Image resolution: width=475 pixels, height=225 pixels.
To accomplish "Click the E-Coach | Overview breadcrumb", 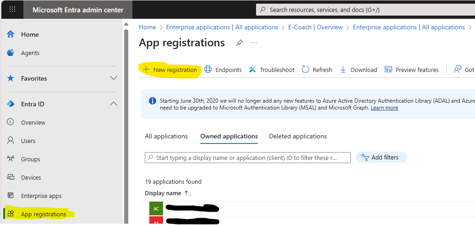I will 315,27.
